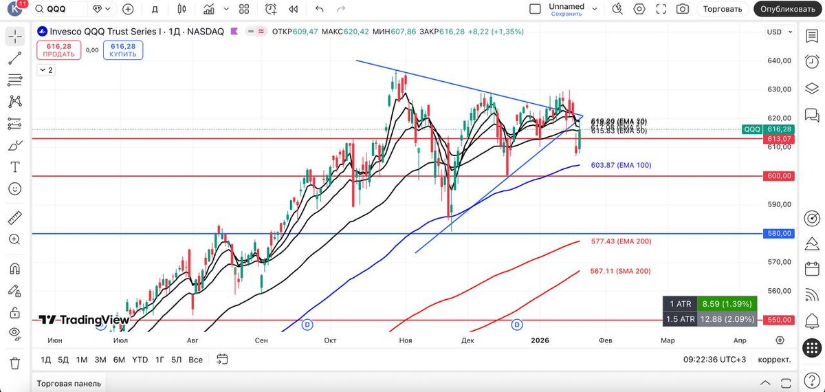The image size is (825, 392).
Task: Click the Unnamed layout name
Action: pos(566,6)
